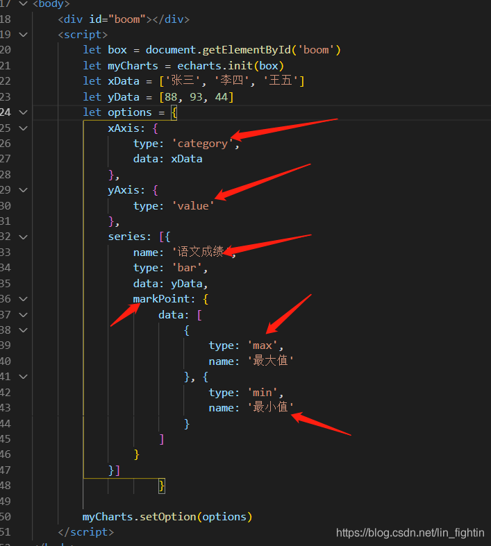The width and height of the screenshot is (491, 546).
Task: Fold the options object on line 24
Action: 23,112
